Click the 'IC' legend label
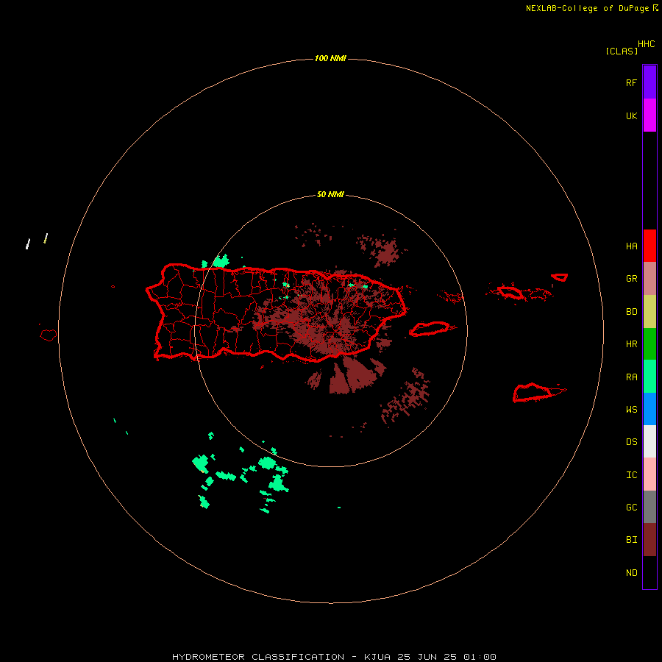 pos(631,474)
